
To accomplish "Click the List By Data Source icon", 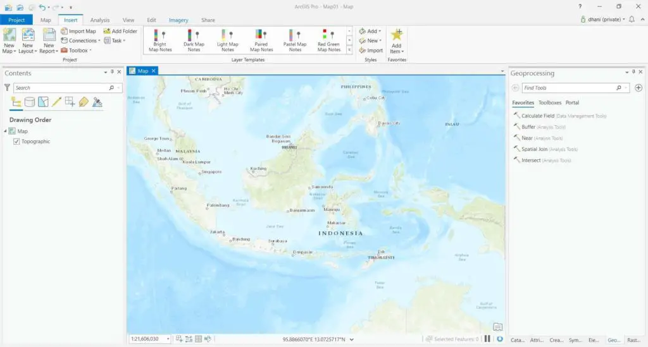I will pyautogui.click(x=30, y=102).
